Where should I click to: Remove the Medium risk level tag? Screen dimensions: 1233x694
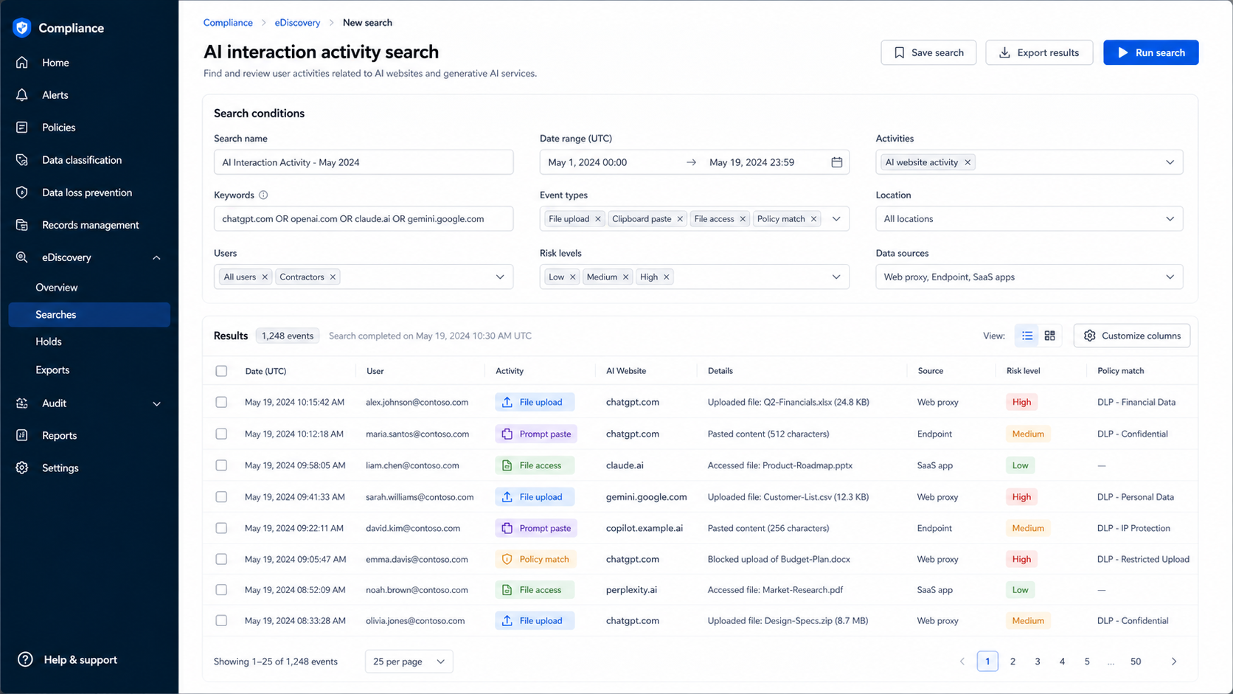625,277
